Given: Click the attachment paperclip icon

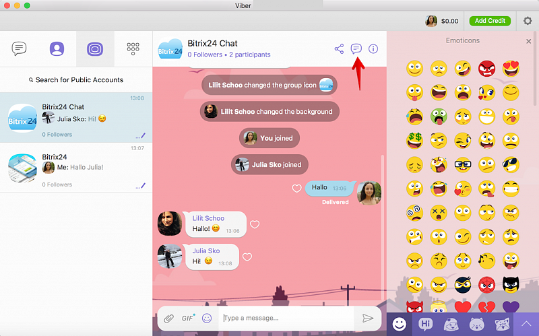Looking at the screenshot, I should coord(168,318).
